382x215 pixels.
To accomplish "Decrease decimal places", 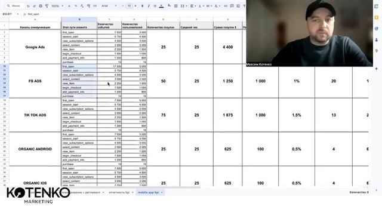I will [x=82, y=6].
